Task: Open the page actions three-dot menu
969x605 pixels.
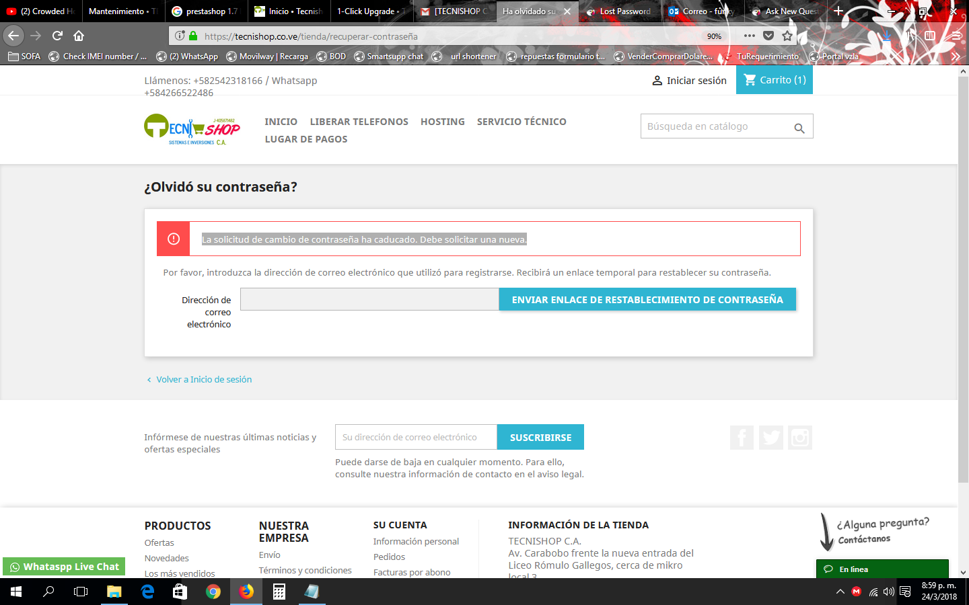Action: coord(750,36)
